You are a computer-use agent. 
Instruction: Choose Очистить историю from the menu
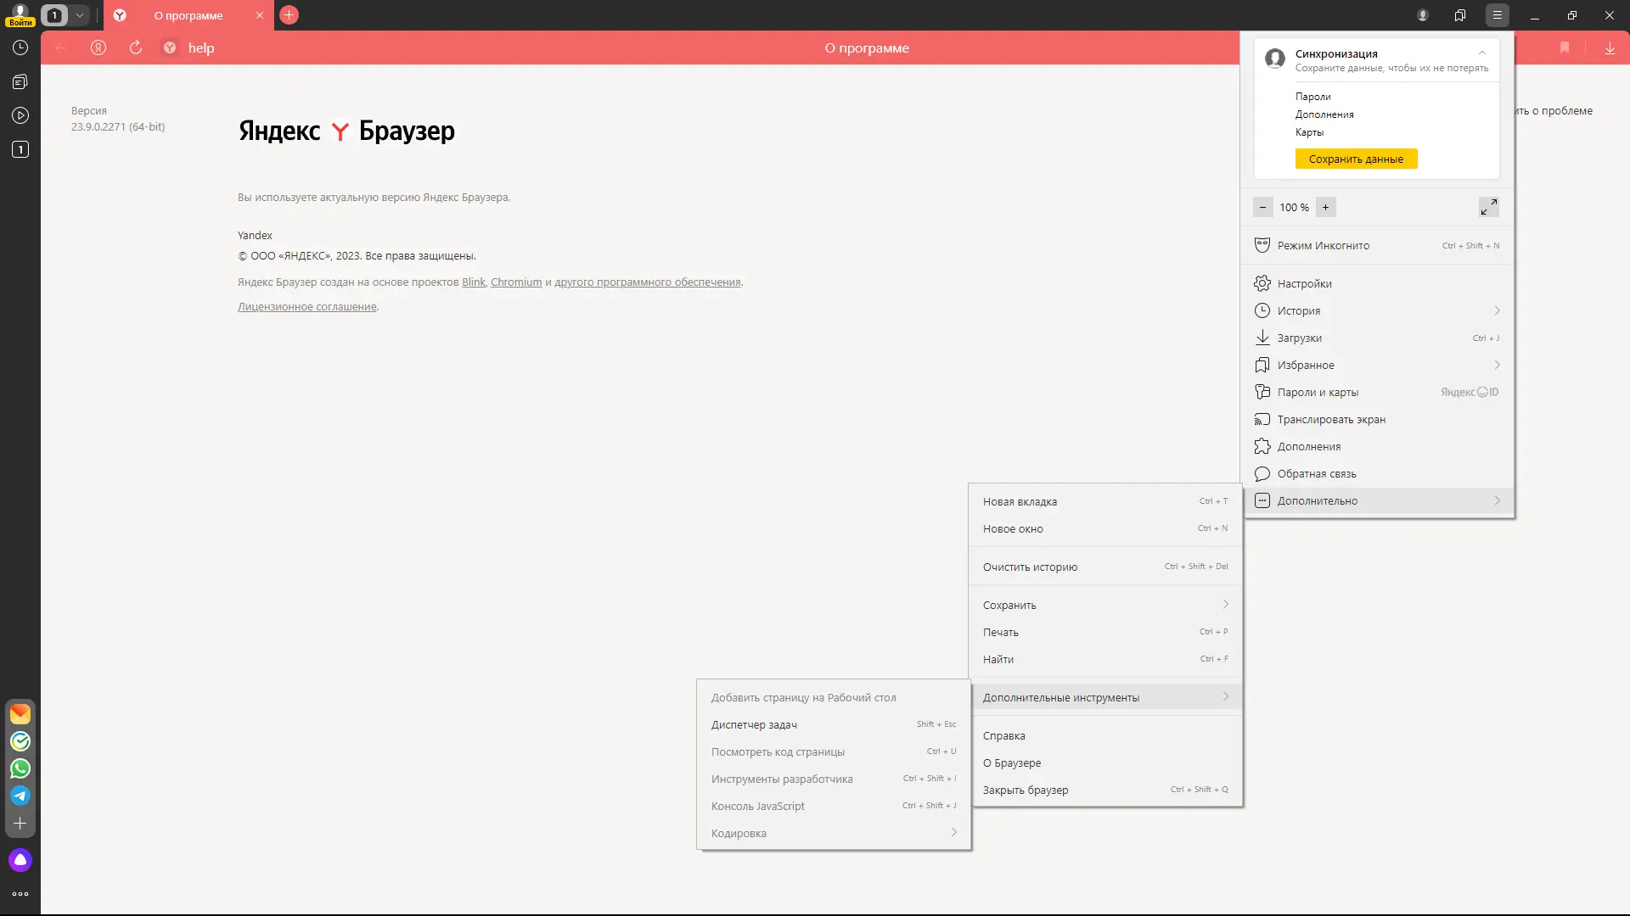(x=1030, y=567)
